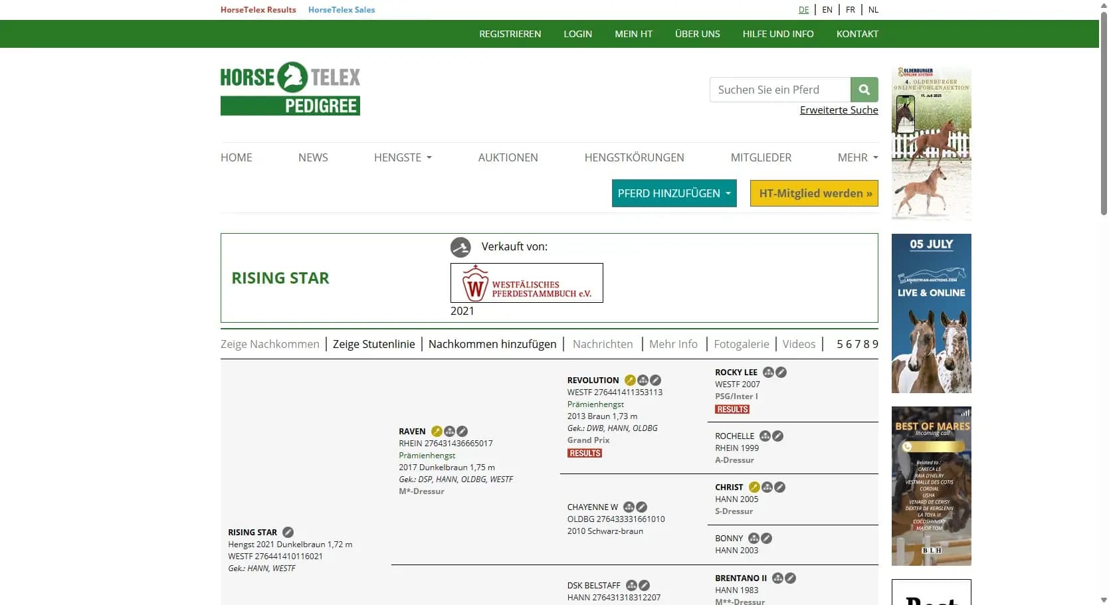This screenshot has height=605, width=1109.
Task: Click the pedigree icon next to ROCKY LEE
Action: point(768,373)
